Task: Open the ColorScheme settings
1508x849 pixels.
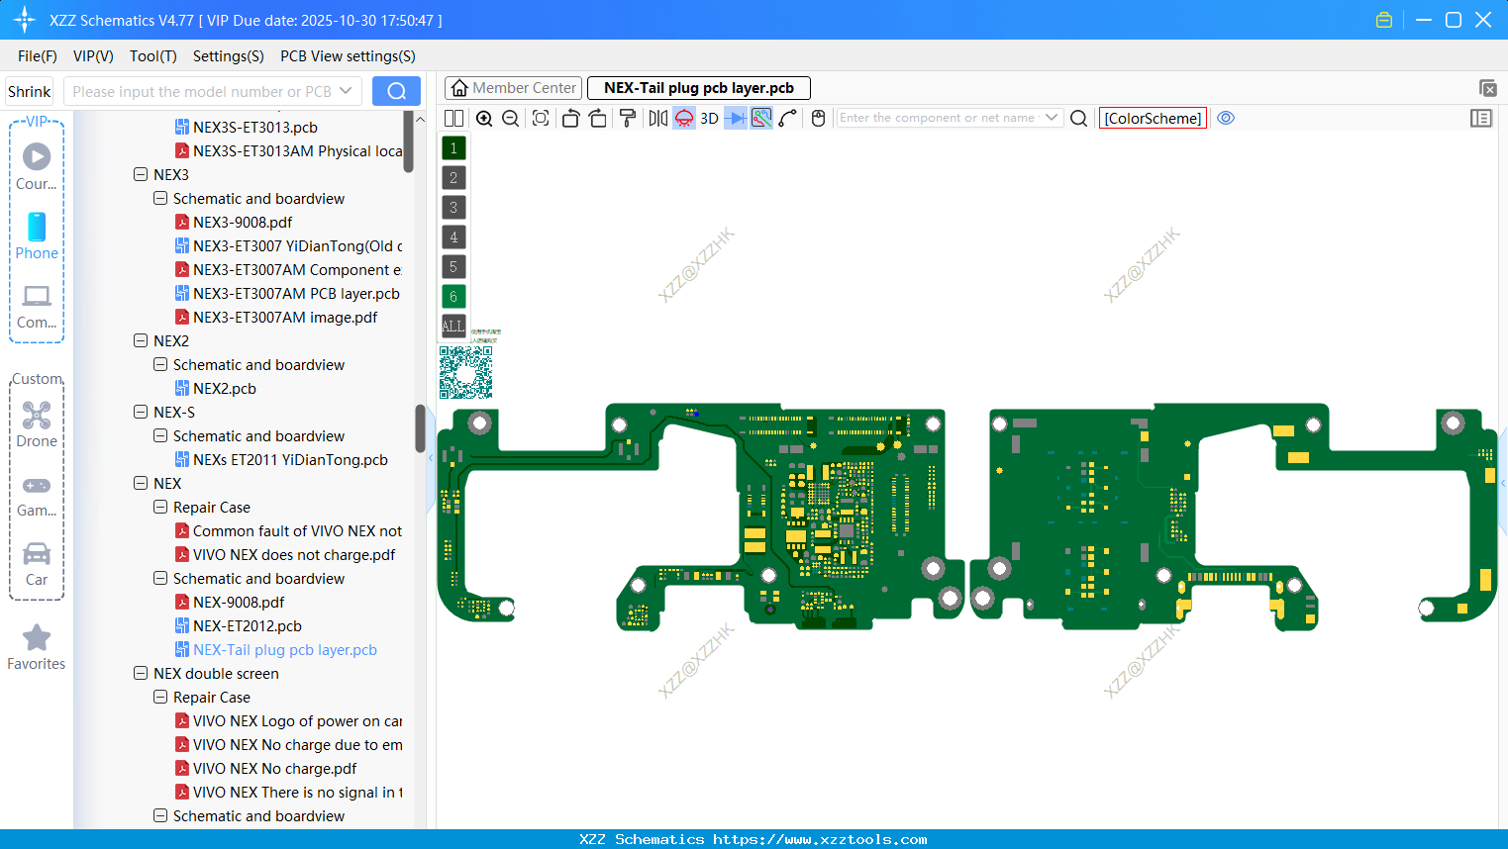Action: [1153, 118]
